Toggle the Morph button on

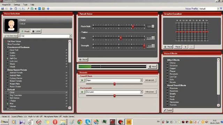pos(25,31)
